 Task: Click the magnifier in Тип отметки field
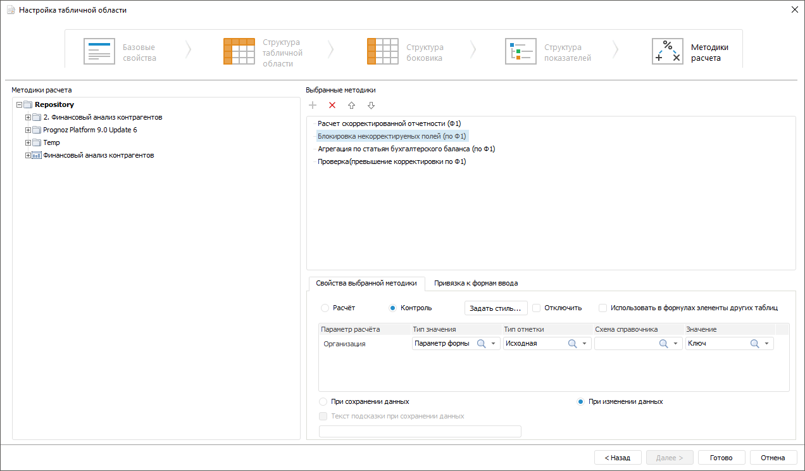pyautogui.click(x=572, y=343)
